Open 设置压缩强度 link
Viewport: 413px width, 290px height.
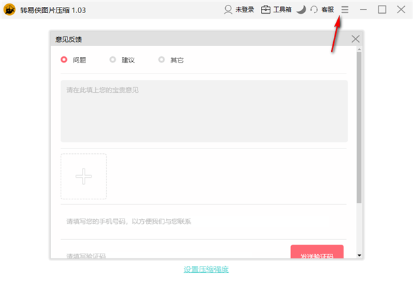pos(206,269)
